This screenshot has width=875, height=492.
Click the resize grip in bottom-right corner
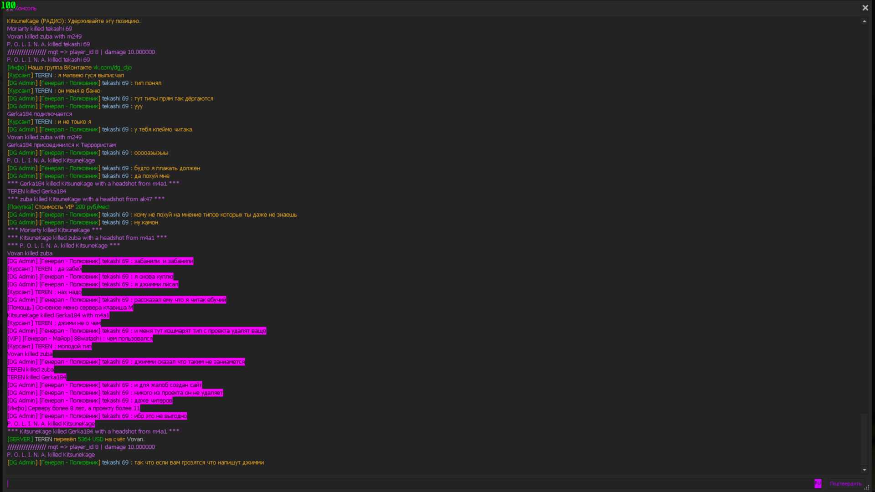point(867,487)
